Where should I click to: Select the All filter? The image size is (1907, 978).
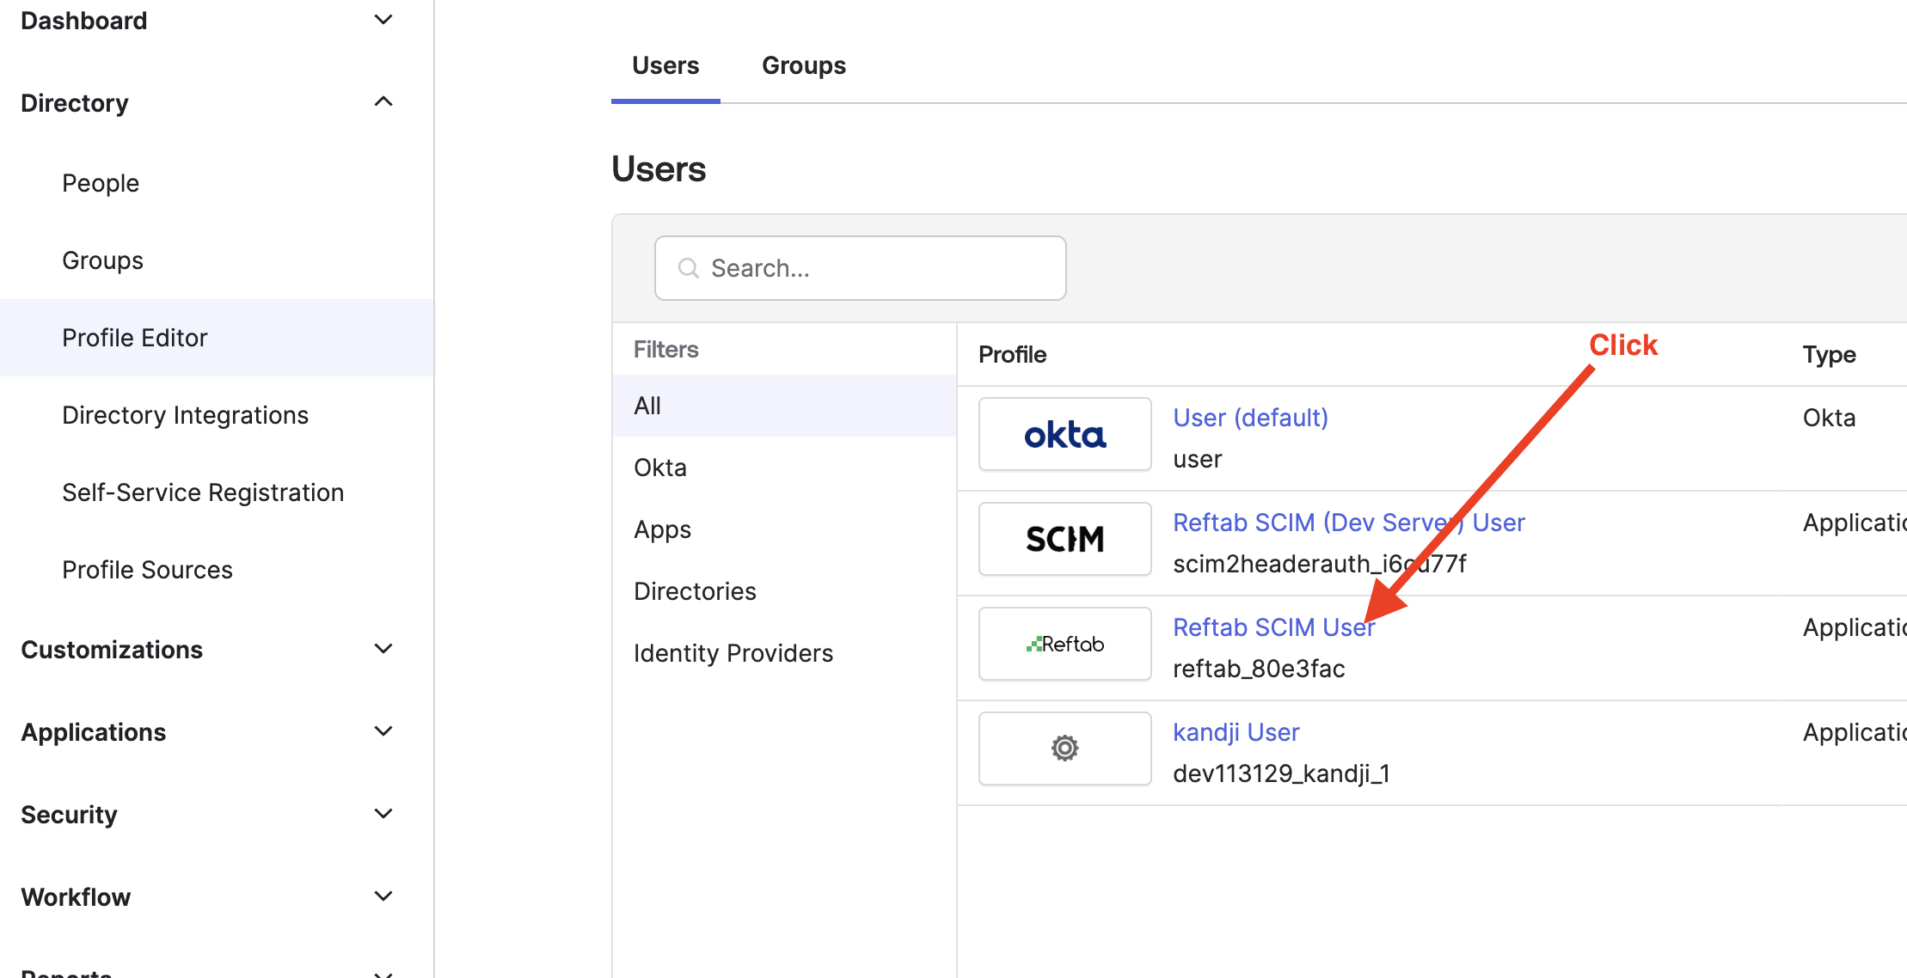784,406
